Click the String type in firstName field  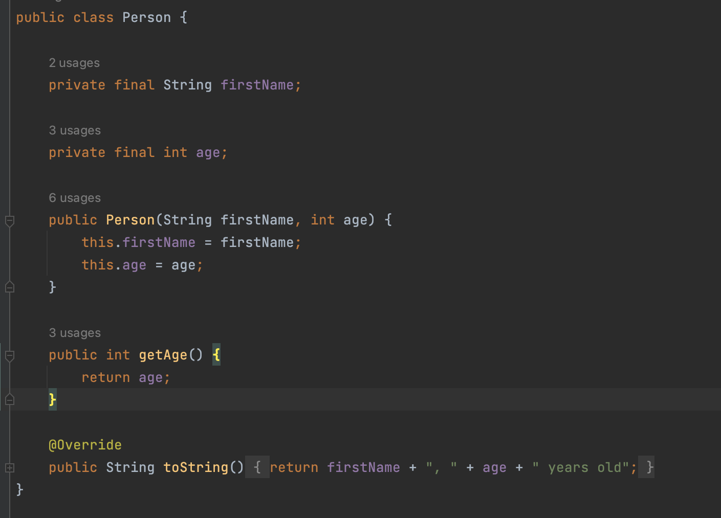[x=187, y=85]
